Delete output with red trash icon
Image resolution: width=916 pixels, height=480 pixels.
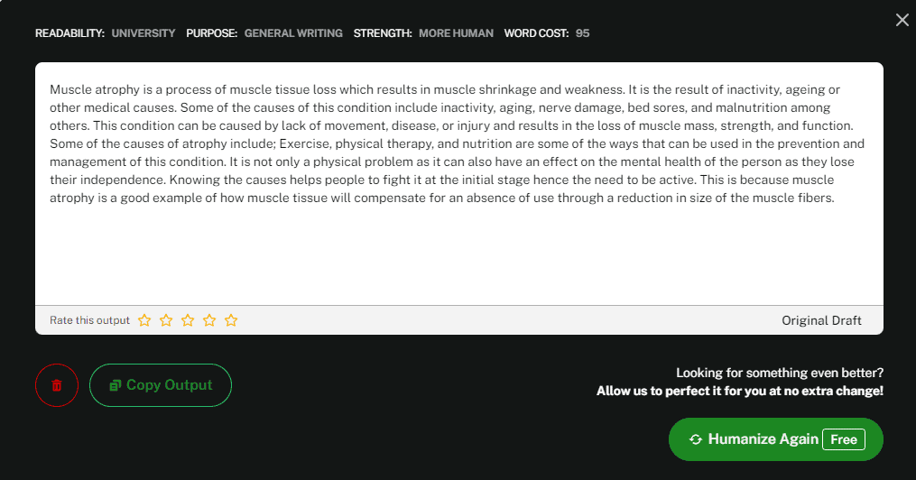point(57,385)
